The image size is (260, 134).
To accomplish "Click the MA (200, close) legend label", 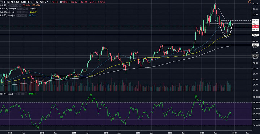I will click(x=7, y=9).
